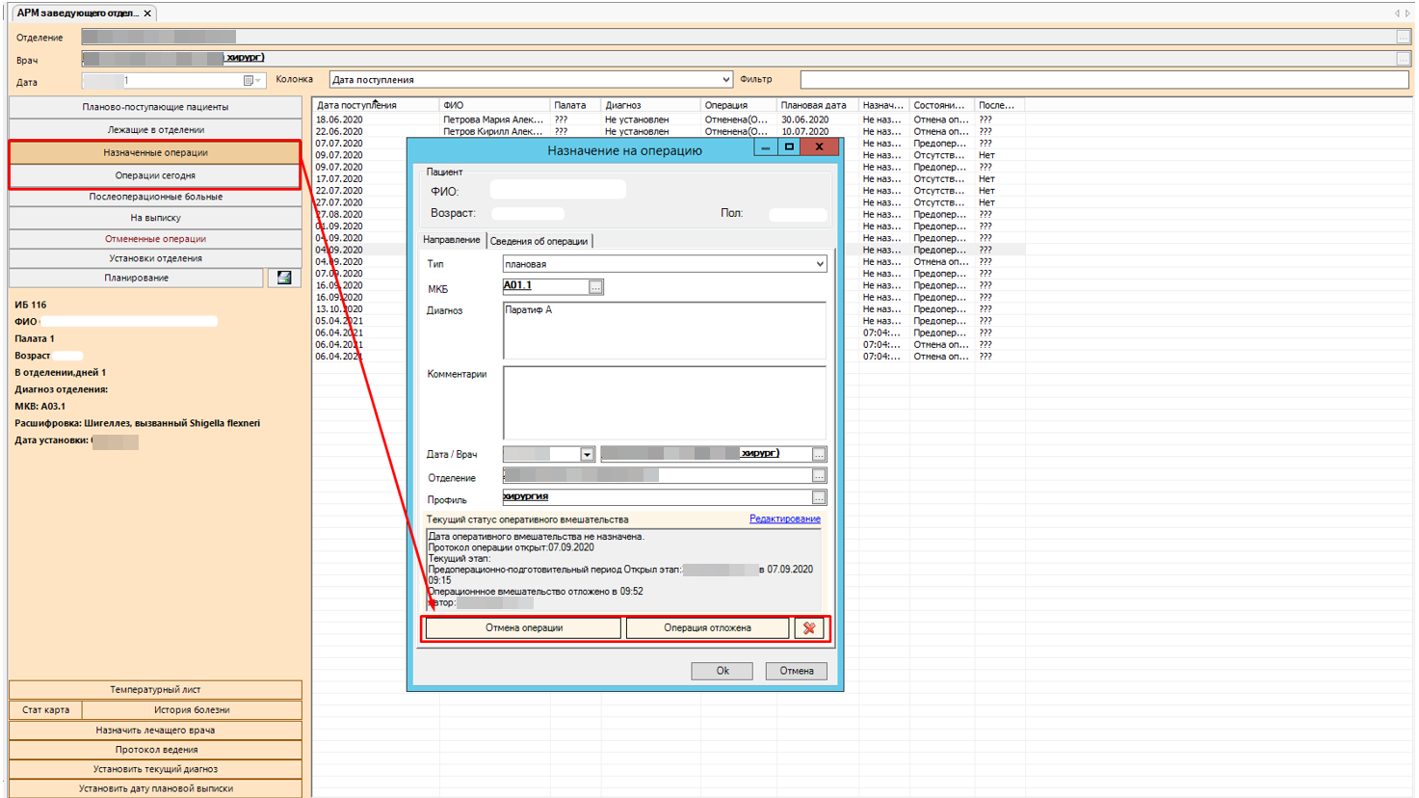
Task: Sort by the ФИО column header
Action: [x=494, y=105]
